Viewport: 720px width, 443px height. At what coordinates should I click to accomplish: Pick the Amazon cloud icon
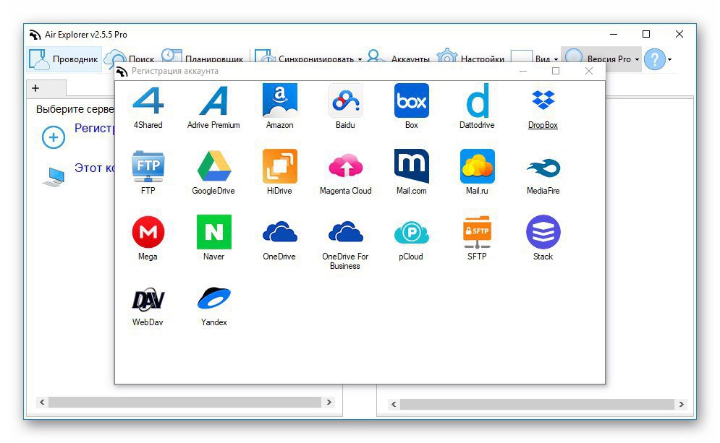279,100
